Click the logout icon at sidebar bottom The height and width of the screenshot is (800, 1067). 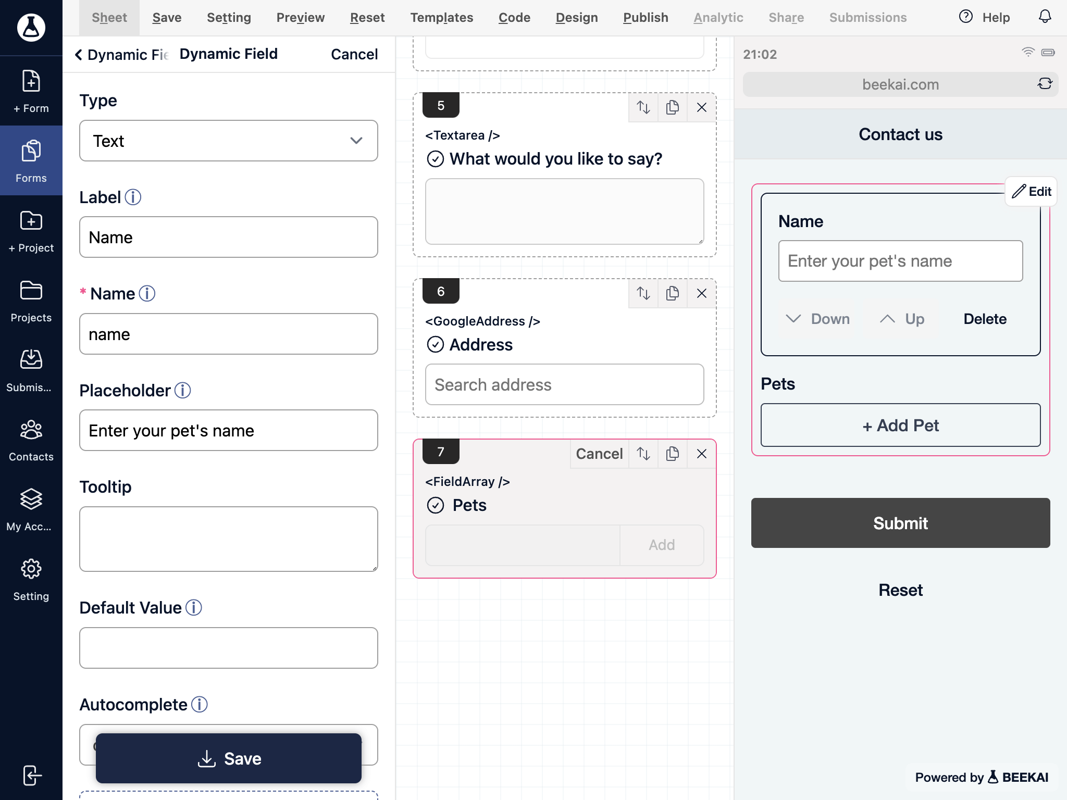[x=31, y=775]
